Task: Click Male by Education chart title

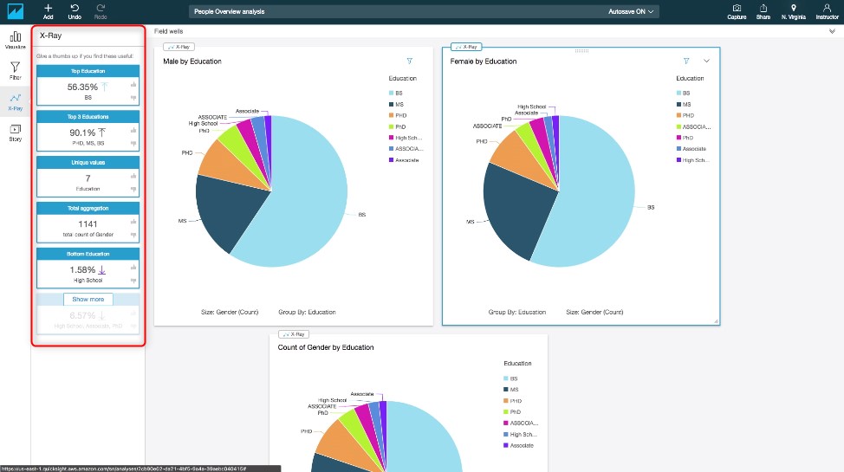Action: coord(192,61)
